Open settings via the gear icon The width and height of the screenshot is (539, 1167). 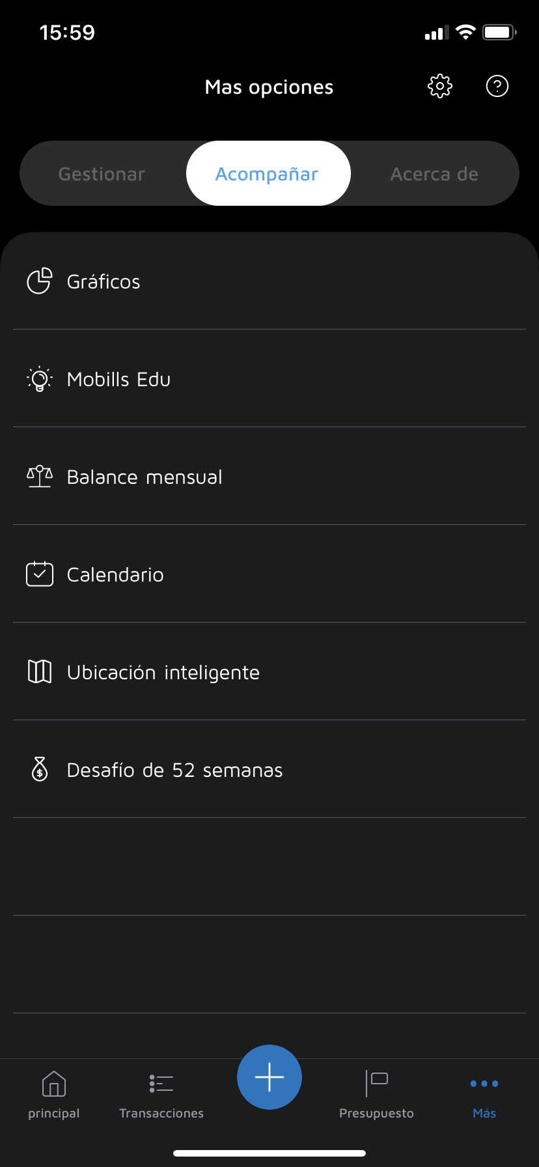[440, 86]
